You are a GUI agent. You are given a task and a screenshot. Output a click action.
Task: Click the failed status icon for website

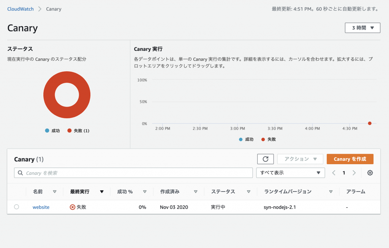tap(73, 207)
